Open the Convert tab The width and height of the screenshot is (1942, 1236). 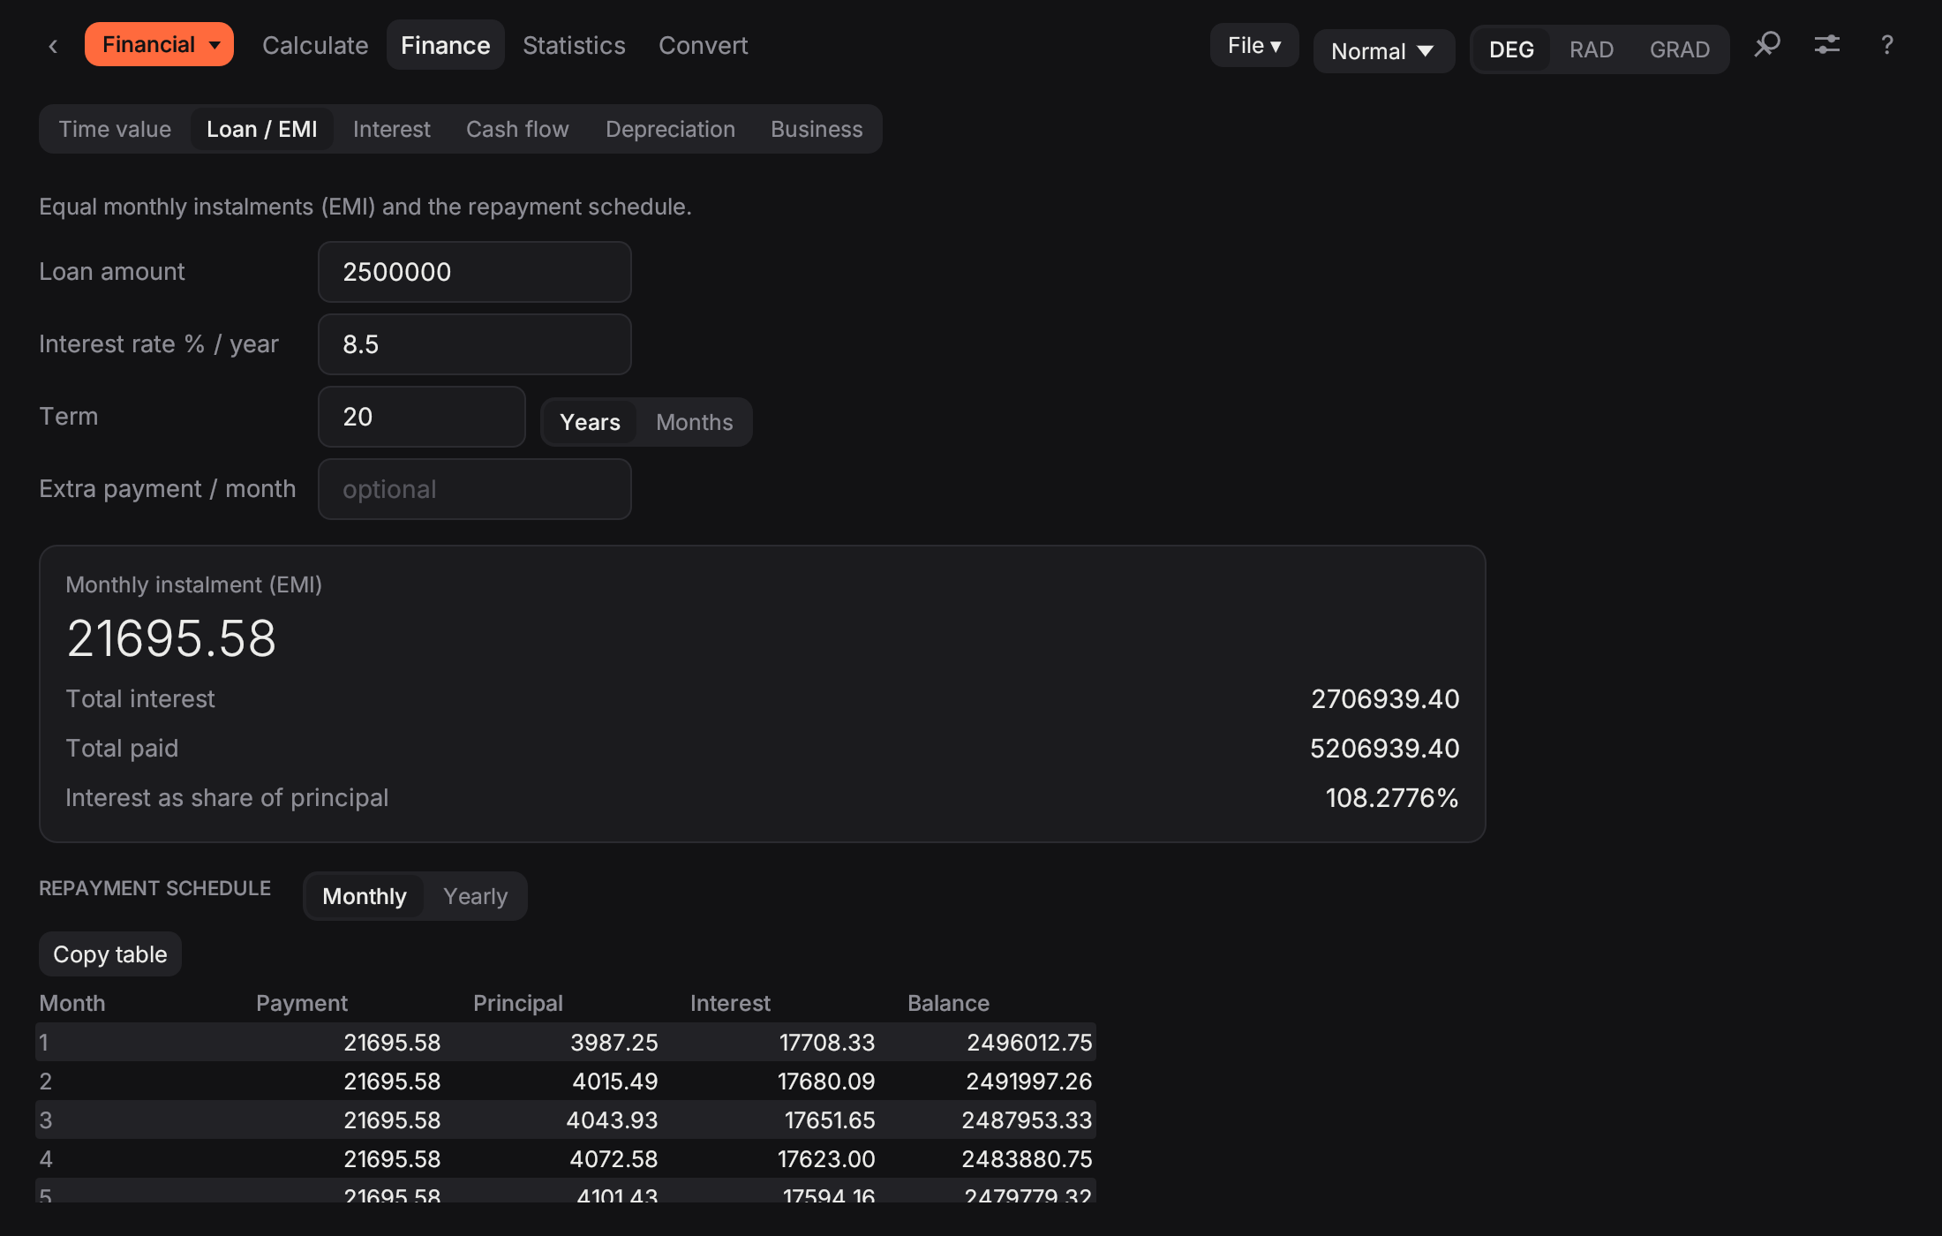click(704, 45)
